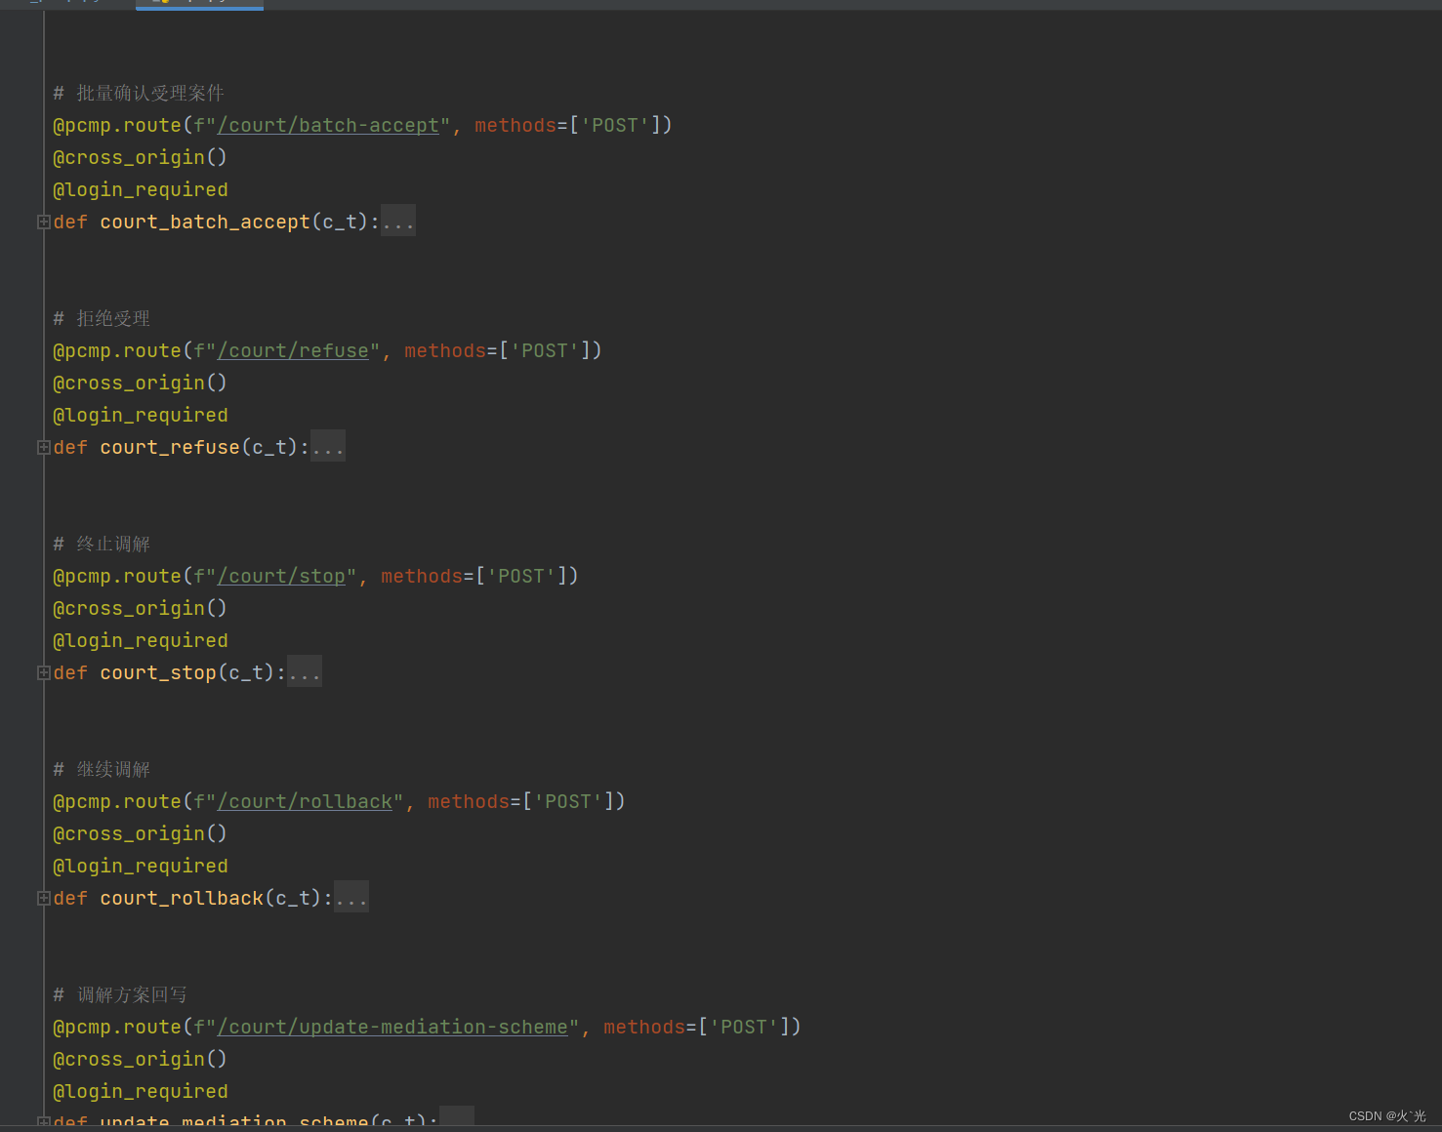Click @login_required above court_stop

point(141,640)
